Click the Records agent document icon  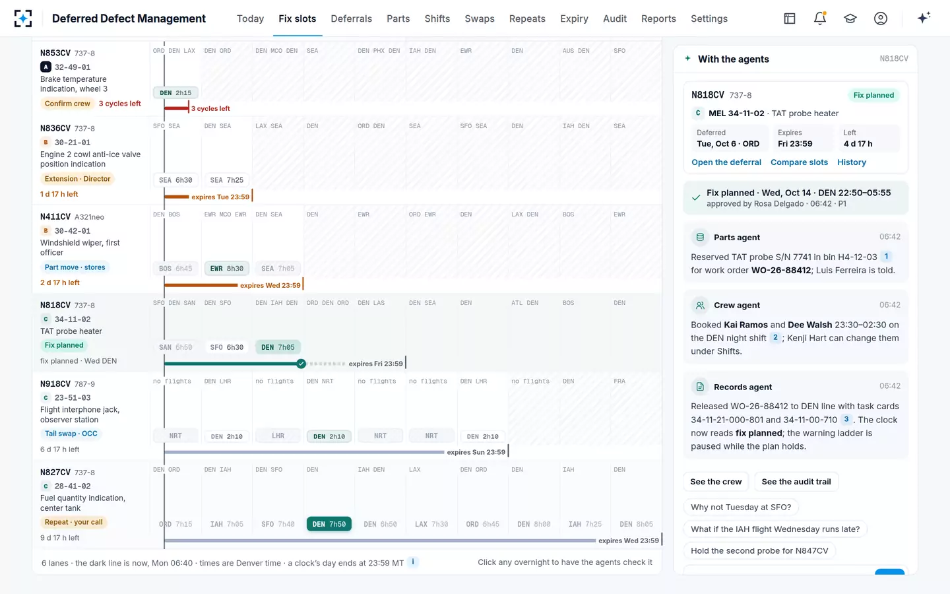click(x=700, y=387)
